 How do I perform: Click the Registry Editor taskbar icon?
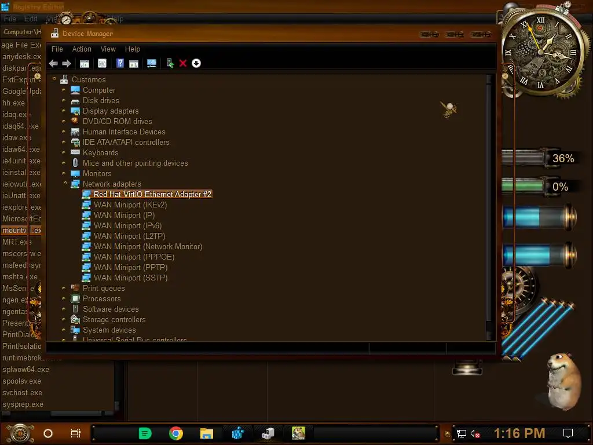tap(237, 433)
